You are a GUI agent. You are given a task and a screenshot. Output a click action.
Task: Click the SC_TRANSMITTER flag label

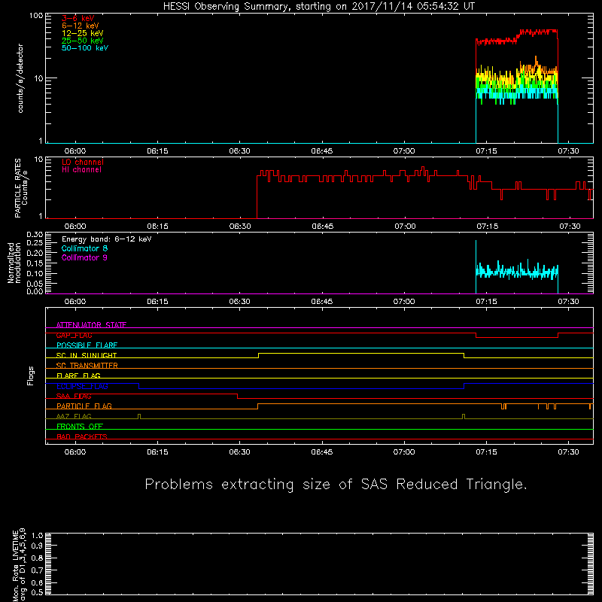pyautogui.click(x=87, y=366)
